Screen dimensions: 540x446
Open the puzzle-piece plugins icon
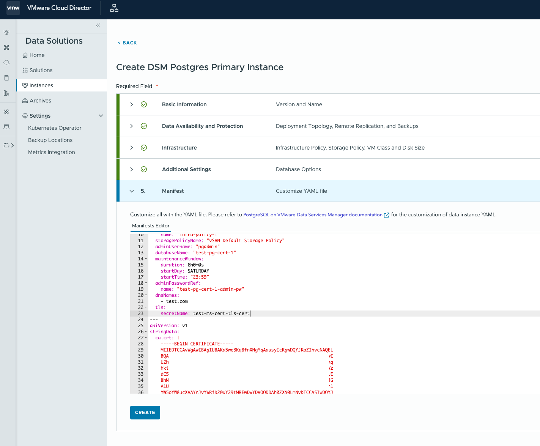pos(6,145)
